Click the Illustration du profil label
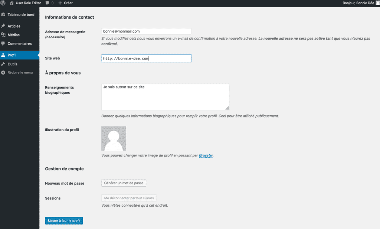Image resolution: width=380 pixels, height=229 pixels. pyautogui.click(x=62, y=130)
